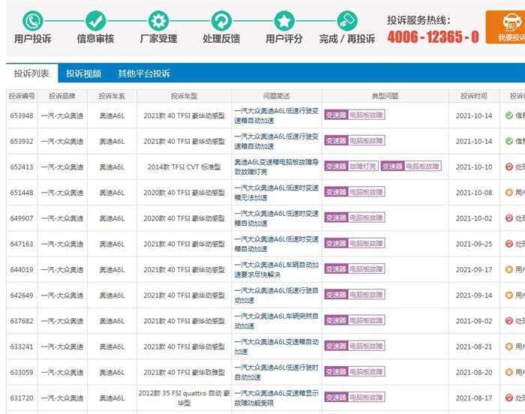Click complaint number 631720

tap(22, 398)
